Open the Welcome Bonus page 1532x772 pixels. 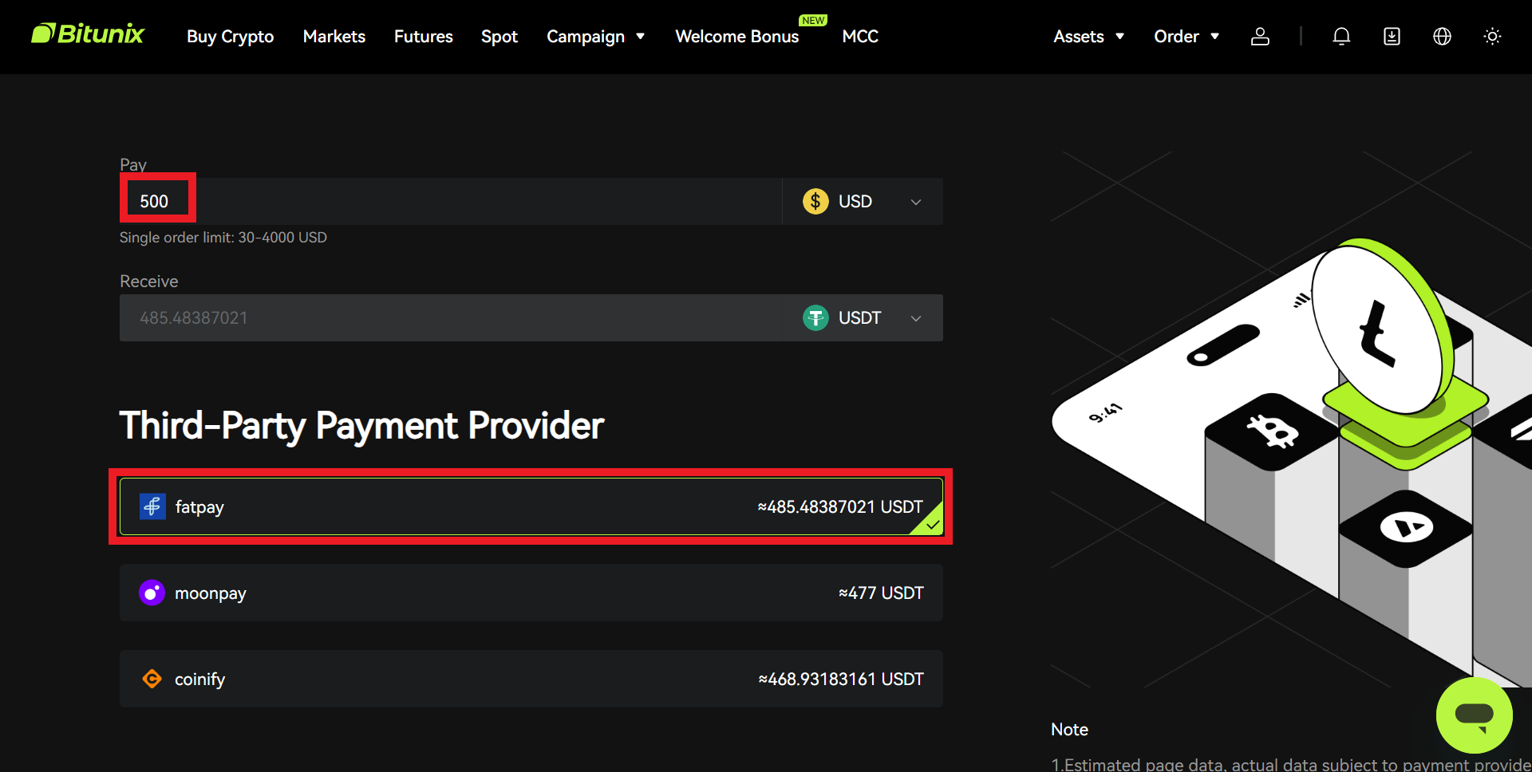tap(736, 37)
